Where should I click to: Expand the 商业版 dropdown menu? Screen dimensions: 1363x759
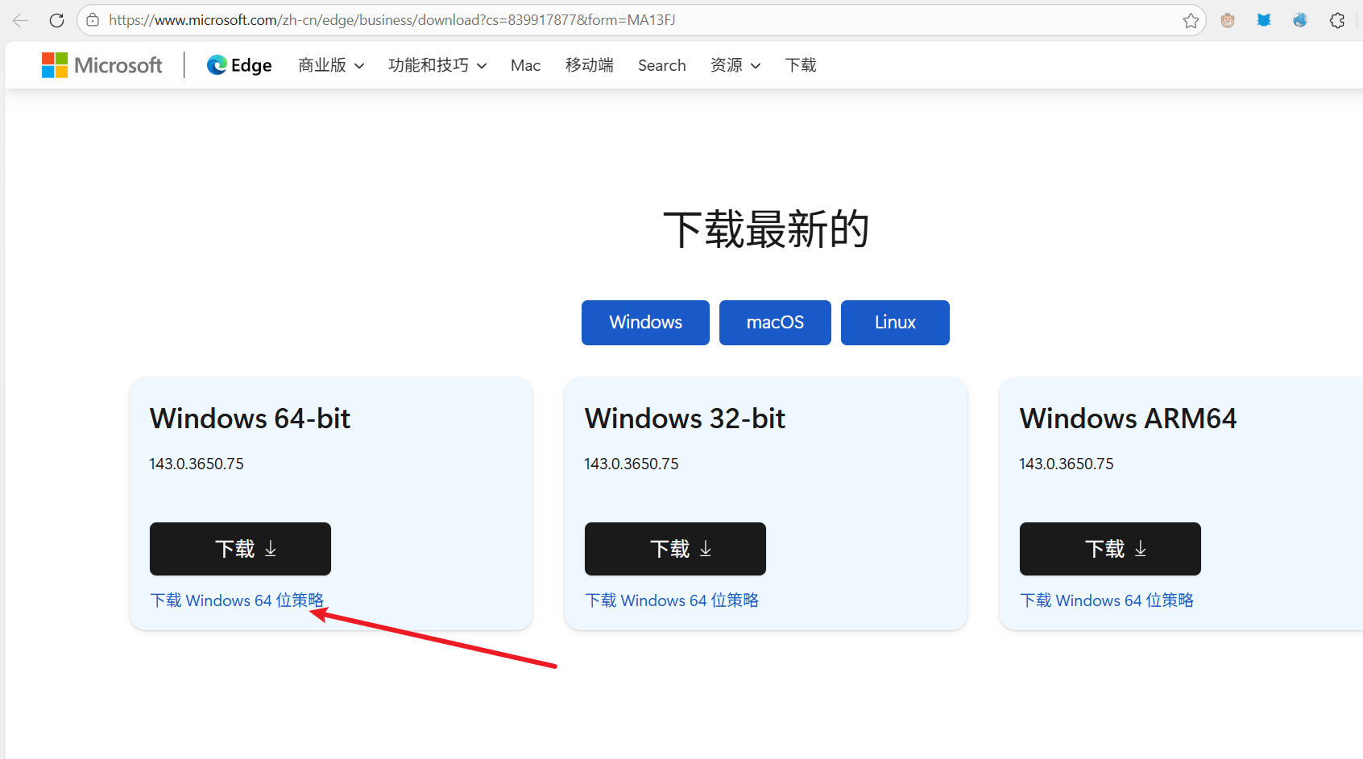click(331, 65)
